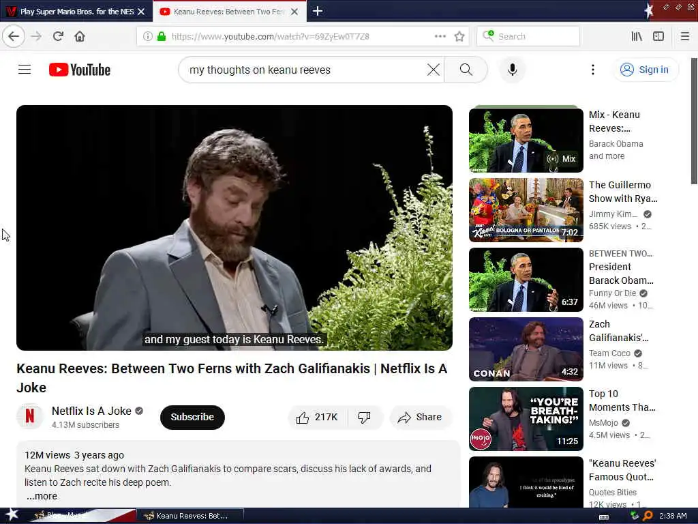Click the page vertical scrollbar
698x524 pixels.
point(693,120)
